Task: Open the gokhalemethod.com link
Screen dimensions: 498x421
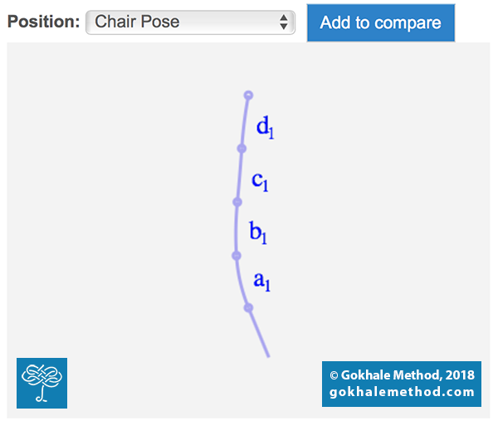Action: pyautogui.click(x=402, y=392)
